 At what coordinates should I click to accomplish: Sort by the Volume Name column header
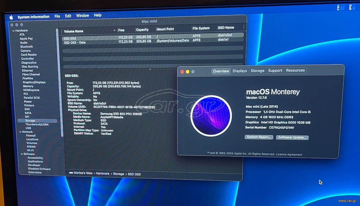point(89,31)
